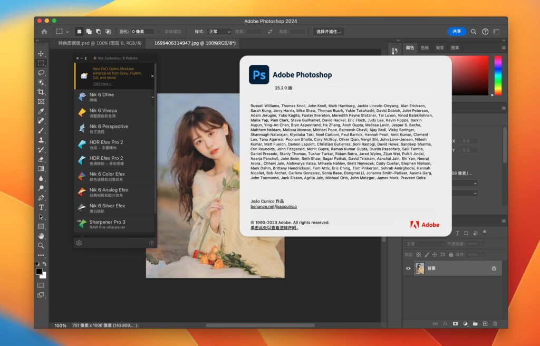Viewport: 540px width, 346px height.
Task: Select the Spot Healing Brush tool
Action: 41,121
